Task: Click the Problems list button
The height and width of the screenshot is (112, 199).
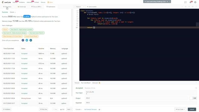Action: click(x=7, y=109)
